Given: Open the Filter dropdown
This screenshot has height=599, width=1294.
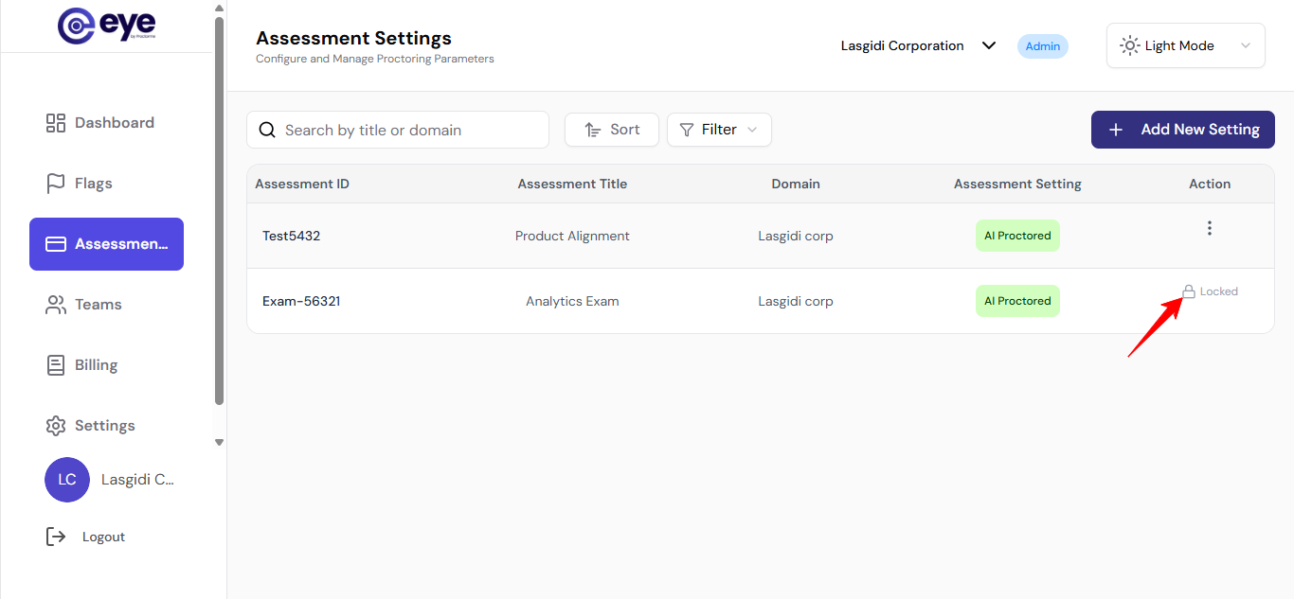Looking at the screenshot, I should click(x=719, y=130).
